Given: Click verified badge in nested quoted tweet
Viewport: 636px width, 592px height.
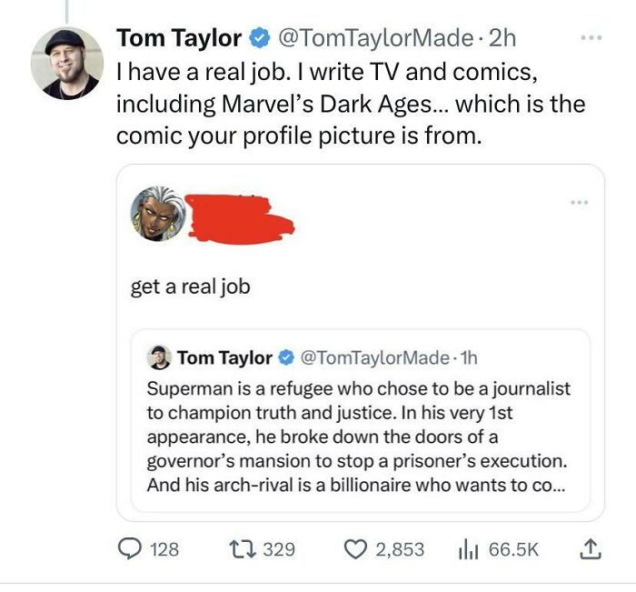Looking at the screenshot, I should pos(285,357).
